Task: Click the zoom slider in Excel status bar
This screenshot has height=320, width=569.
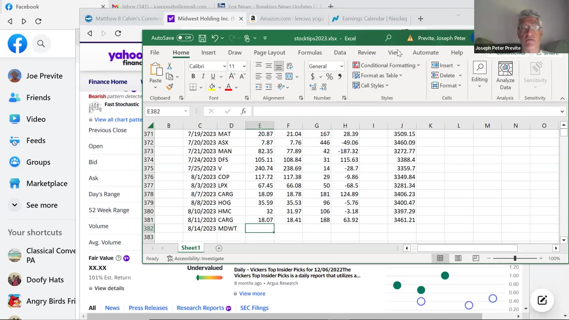Action: click(515, 258)
